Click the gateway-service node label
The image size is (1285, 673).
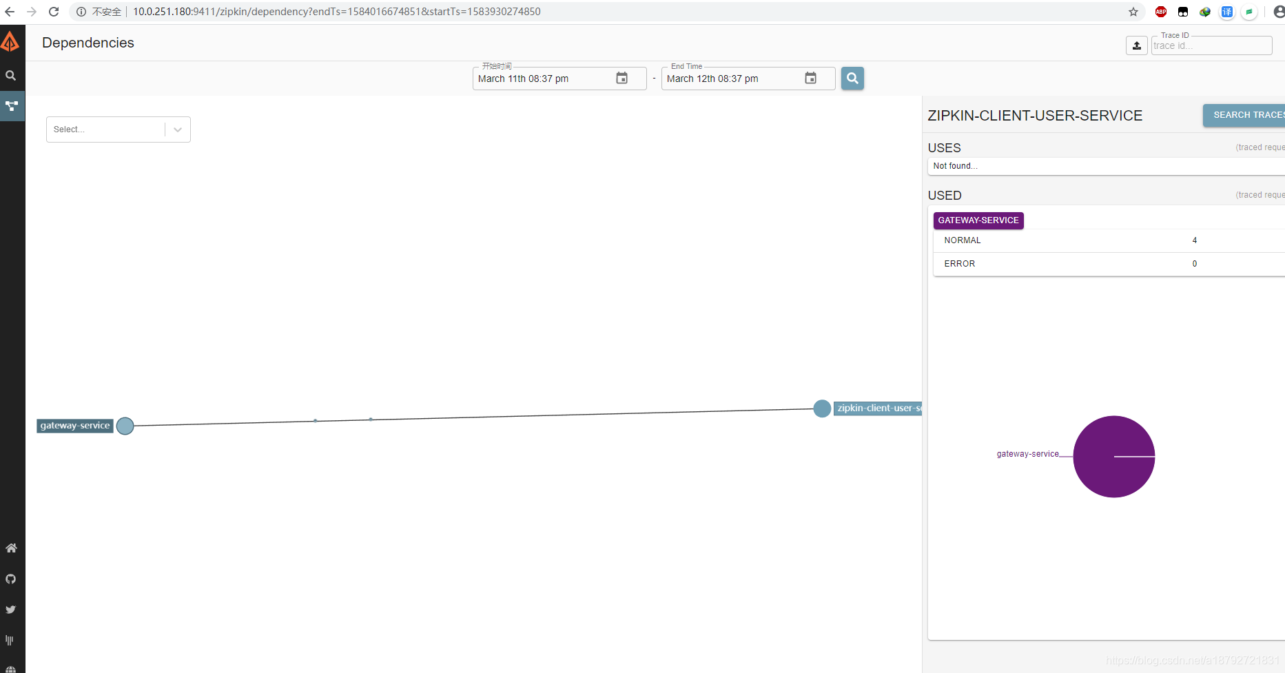coord(75,426)
